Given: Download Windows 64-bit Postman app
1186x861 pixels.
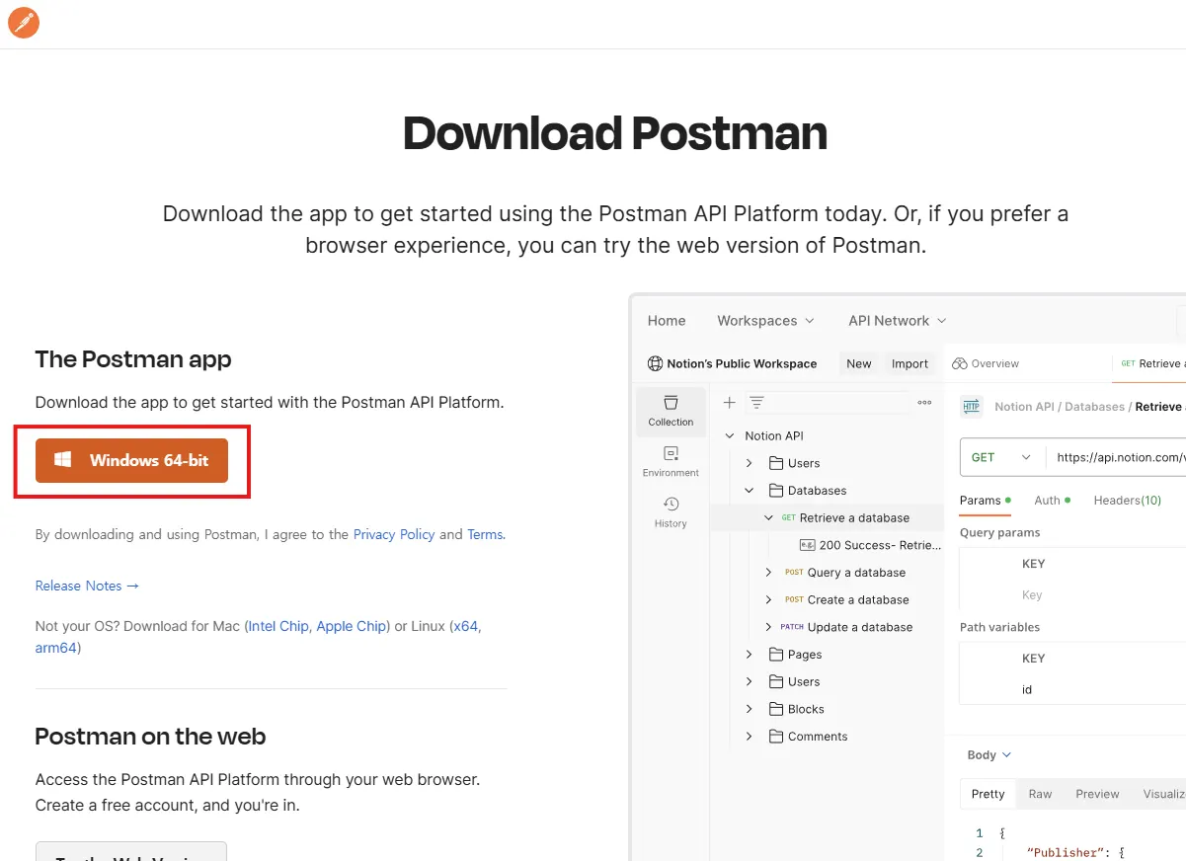Looking at the screenshot, I should pyautogui.click(x=131, y=460).
